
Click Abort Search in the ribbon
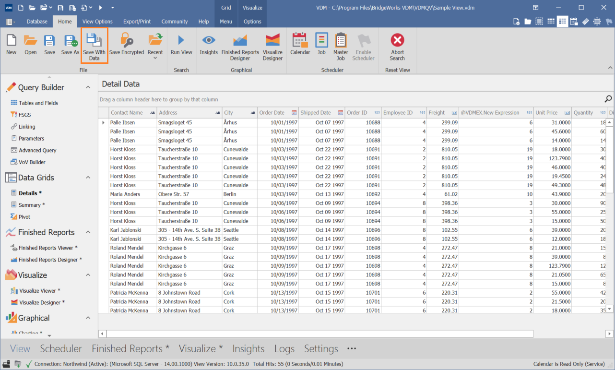coord(397,47)
